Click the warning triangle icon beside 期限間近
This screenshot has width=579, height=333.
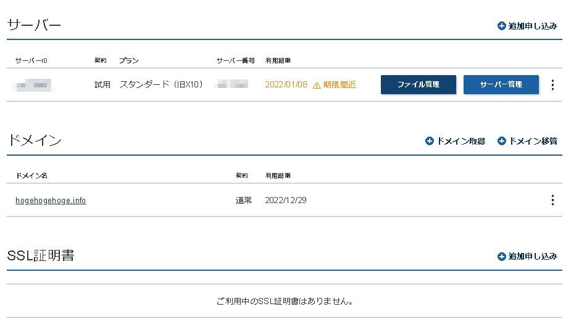click(x=317, y=85)
